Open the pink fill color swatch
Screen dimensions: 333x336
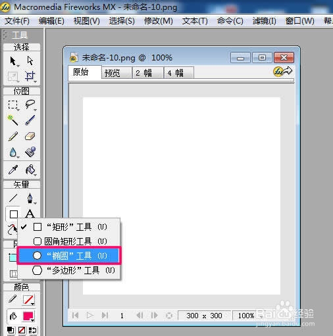tap(28, 316)
